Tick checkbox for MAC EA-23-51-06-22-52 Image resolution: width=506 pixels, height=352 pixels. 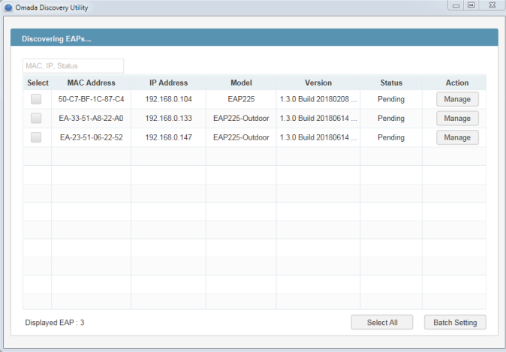point(36,137)
